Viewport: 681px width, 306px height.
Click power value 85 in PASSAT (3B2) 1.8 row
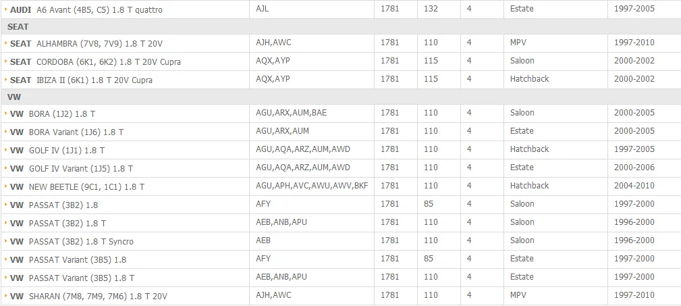(x=429, y=204)
